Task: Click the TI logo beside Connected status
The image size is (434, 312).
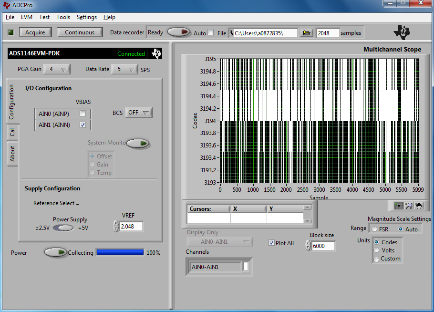Action: click(156, 53)
